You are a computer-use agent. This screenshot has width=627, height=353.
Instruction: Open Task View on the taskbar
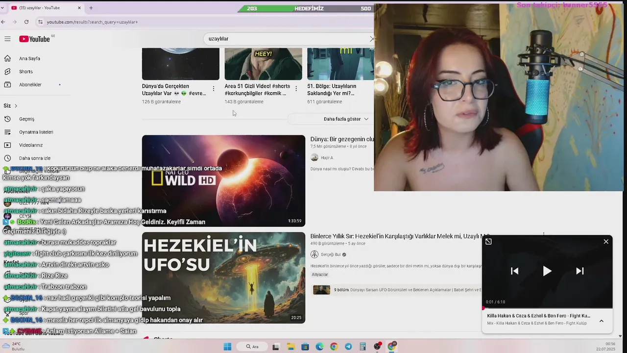coord(276,347)
